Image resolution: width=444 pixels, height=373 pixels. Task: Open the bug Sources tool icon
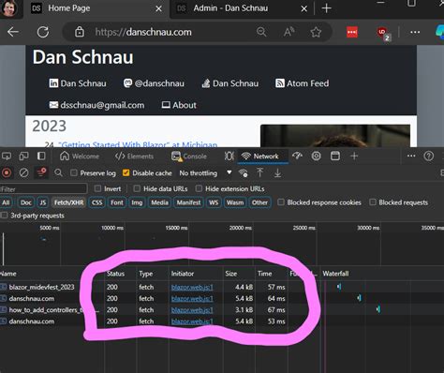(x=229, y=156)
